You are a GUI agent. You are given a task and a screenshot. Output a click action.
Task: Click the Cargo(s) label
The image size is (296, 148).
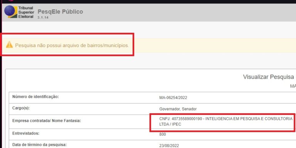tap(21, 108)
